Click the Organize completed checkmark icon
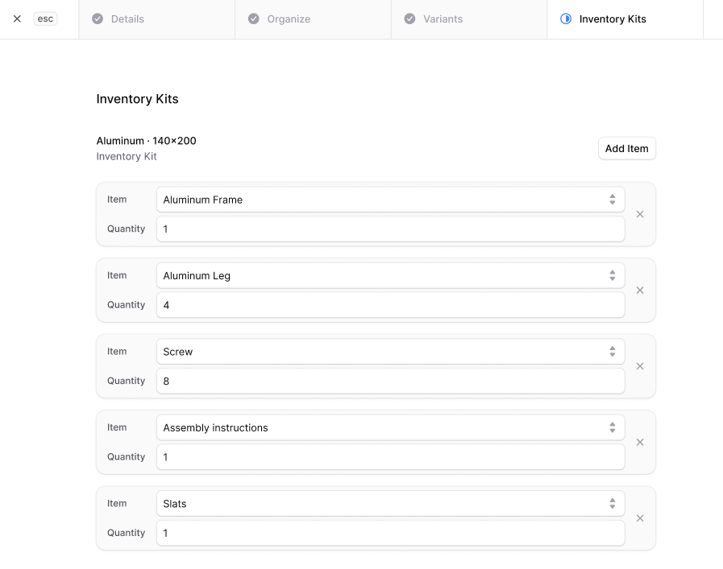723x569 pixels. (254, 19)
